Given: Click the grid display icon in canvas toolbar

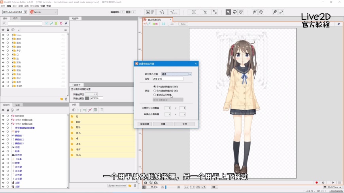Looking at the screenshot, I should click(172, 24).
